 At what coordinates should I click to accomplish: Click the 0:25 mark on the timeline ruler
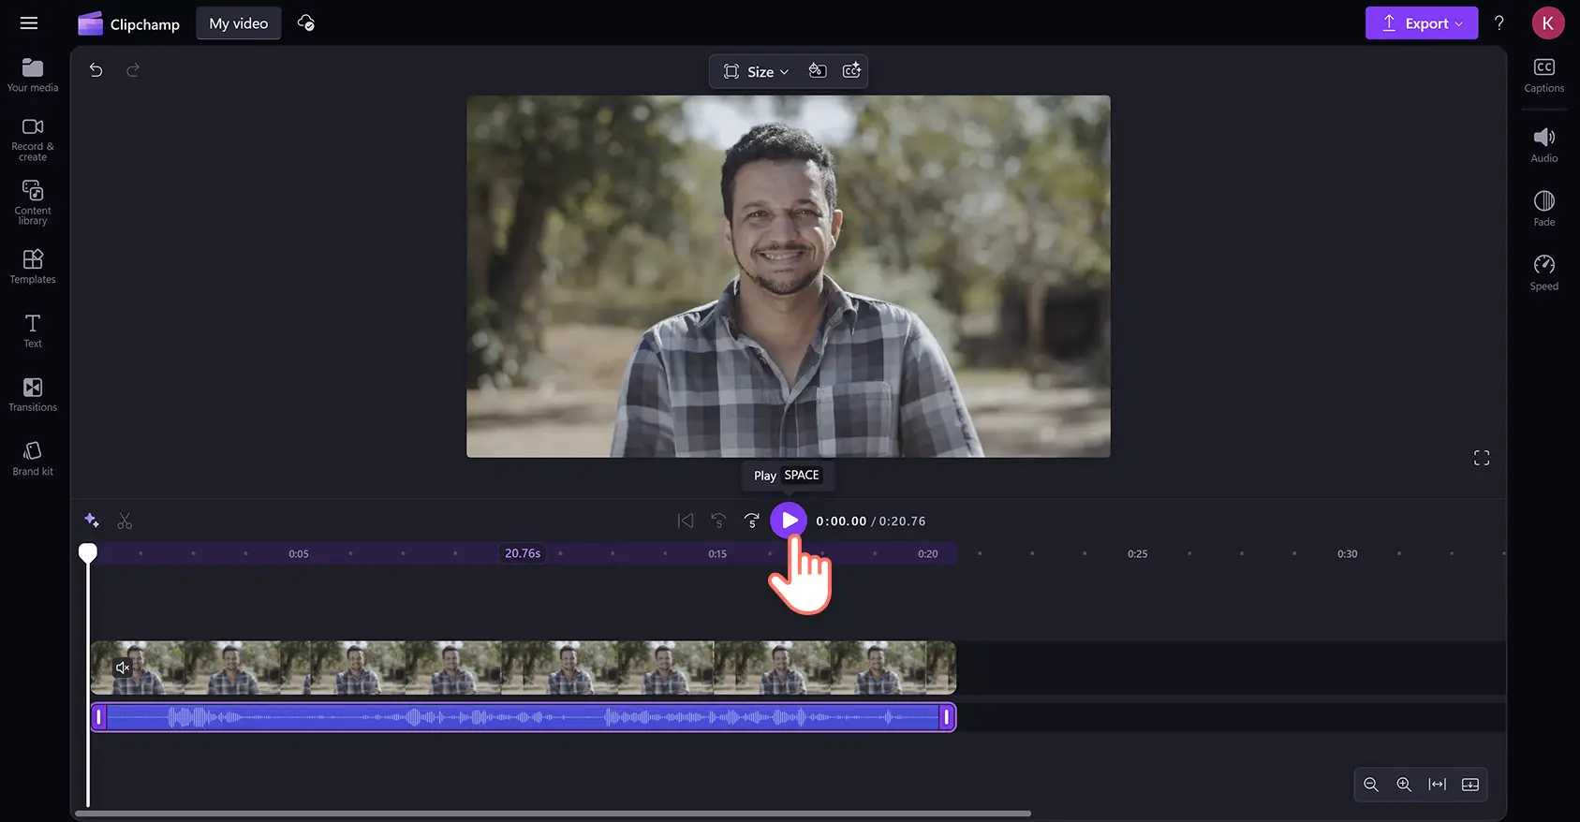(x=1138, y=554)
